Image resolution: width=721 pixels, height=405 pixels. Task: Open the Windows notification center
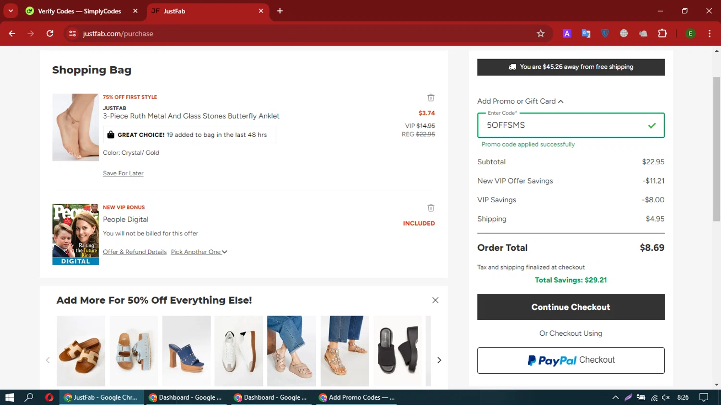coord(704,397)
